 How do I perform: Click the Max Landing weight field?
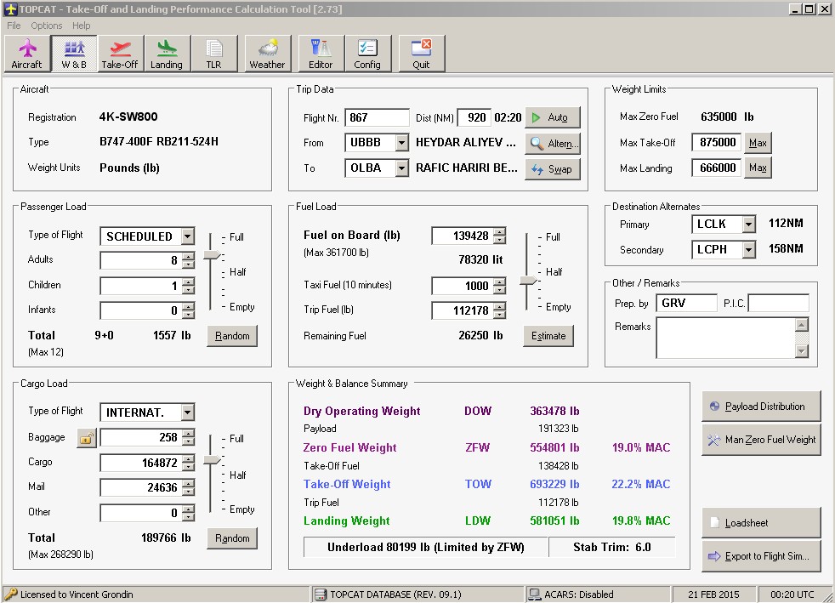(716, 168)
